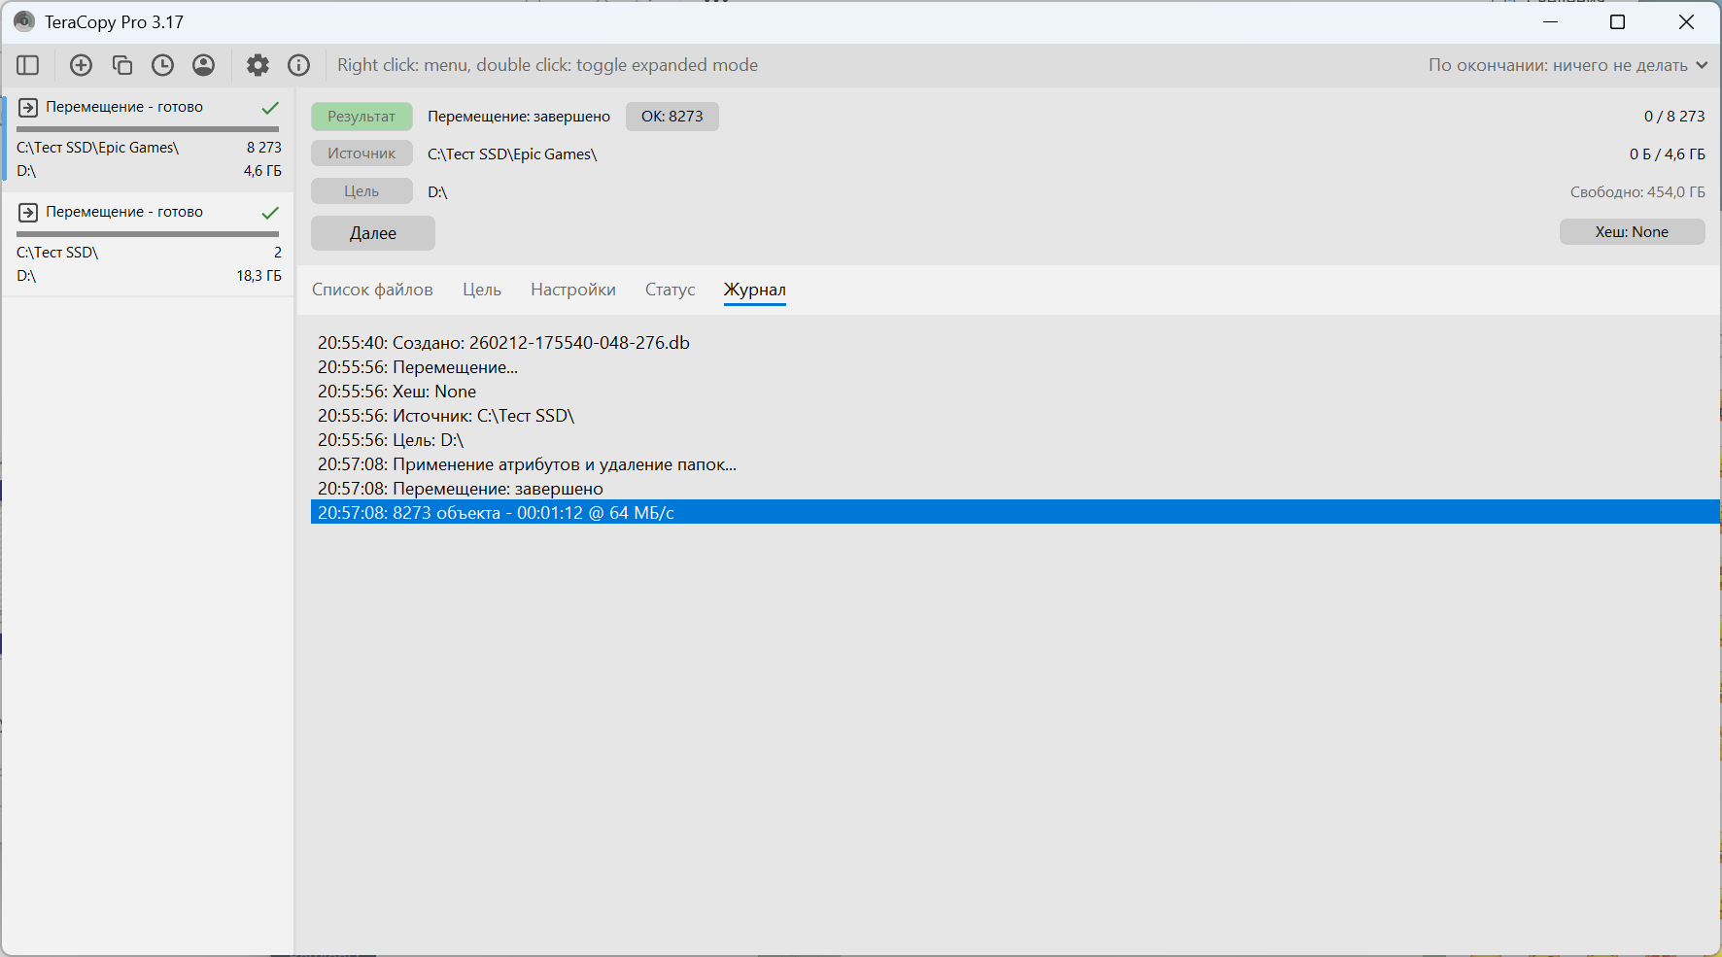Viewport: 1722px width, 957px height.
Task: Click the 18,3 ГБ size in sidebar
Action: [258, 276]
